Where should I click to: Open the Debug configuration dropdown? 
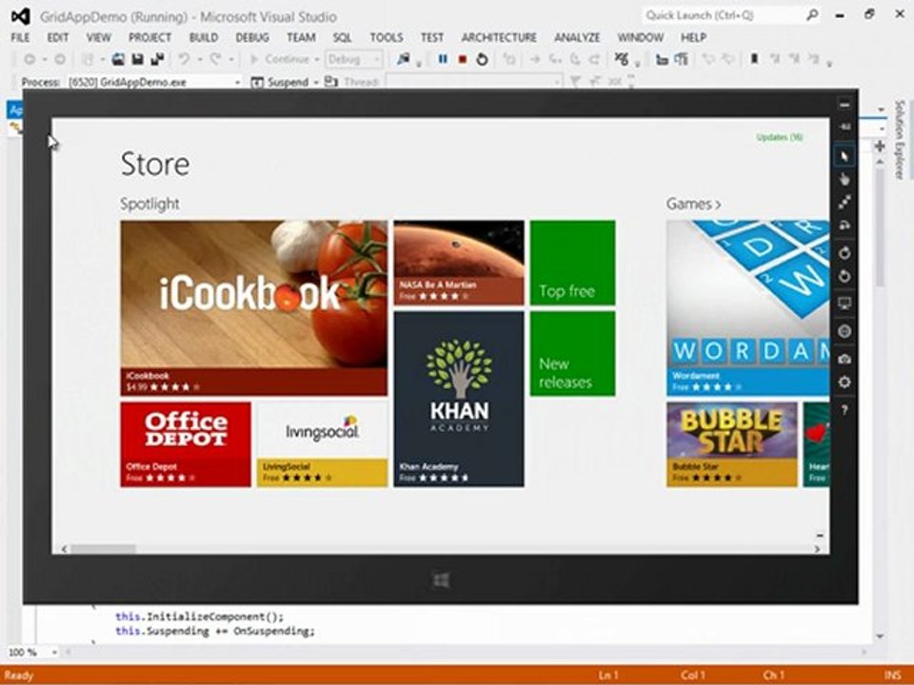coord(353,59)
